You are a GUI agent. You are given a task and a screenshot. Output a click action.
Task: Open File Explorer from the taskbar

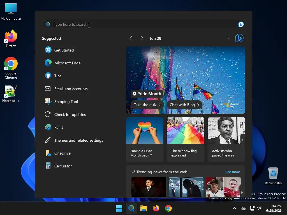[x=144, y=208]
